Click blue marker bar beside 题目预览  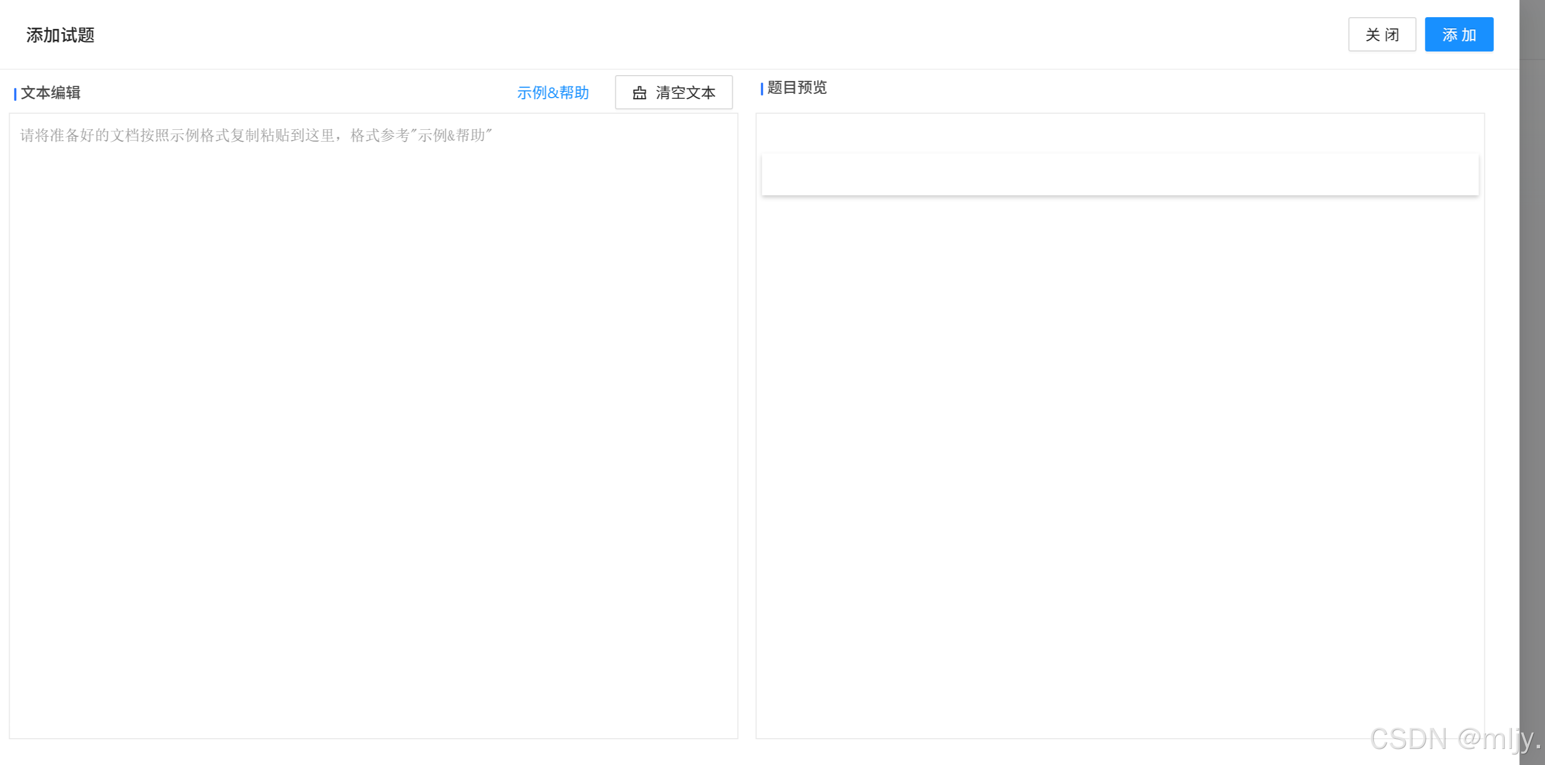click(762, 89)
